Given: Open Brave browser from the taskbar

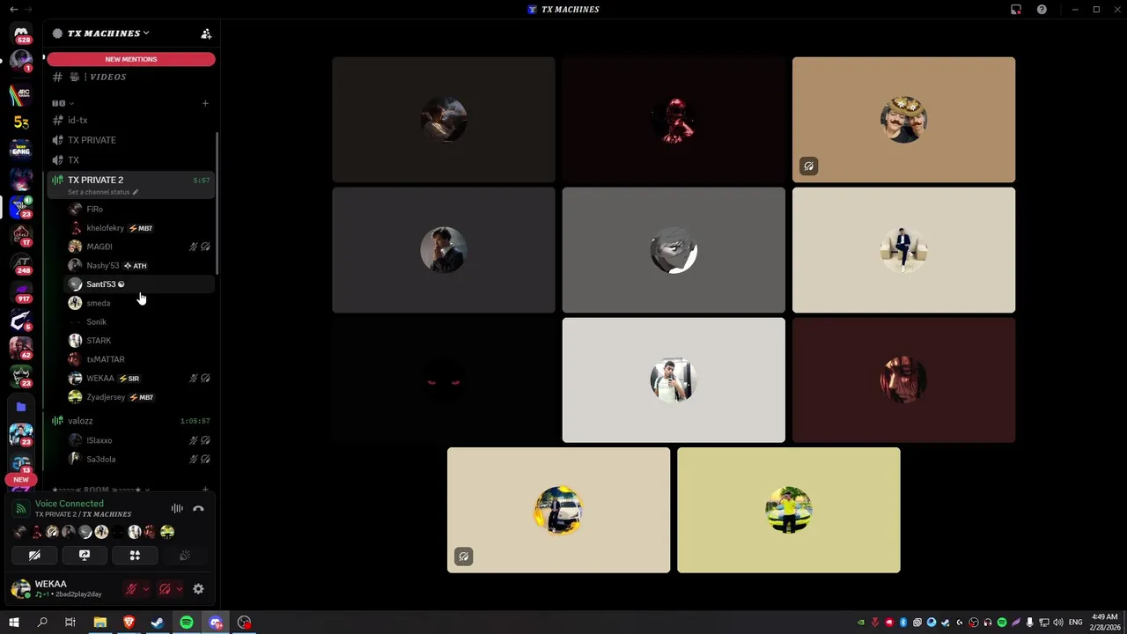Looking at the screenshot, I should [129, 623].
